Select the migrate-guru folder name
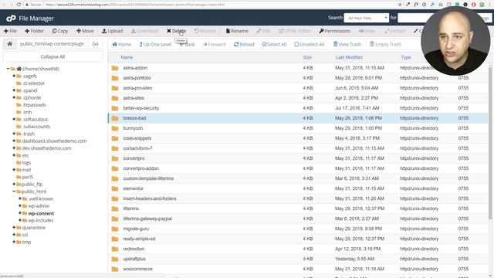 pyautogui.click(x=136, y=229)
